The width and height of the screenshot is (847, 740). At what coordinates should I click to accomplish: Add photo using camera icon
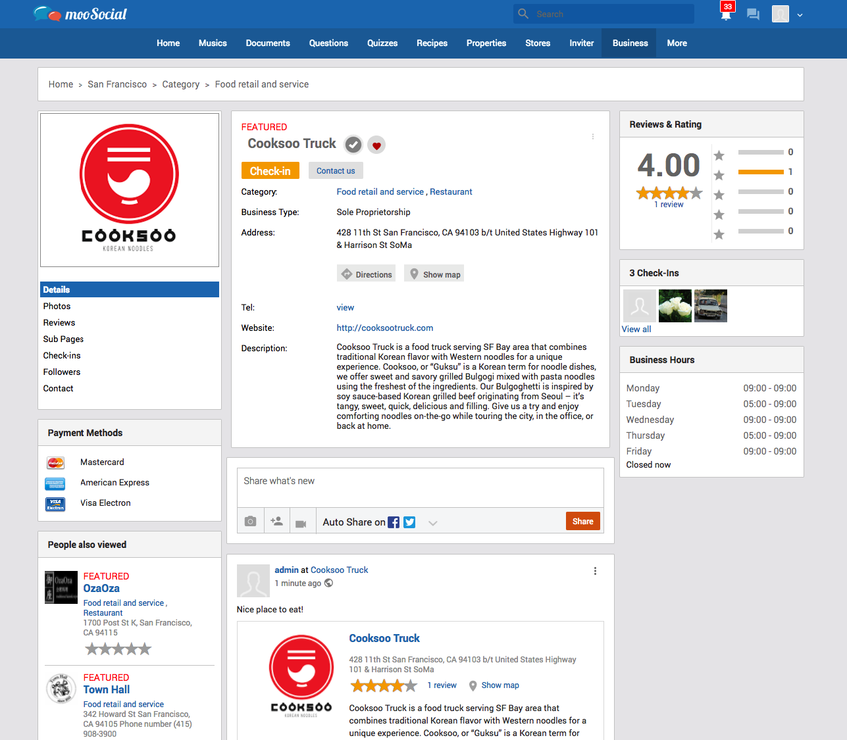pyautogui.click(x=250, y=521)
